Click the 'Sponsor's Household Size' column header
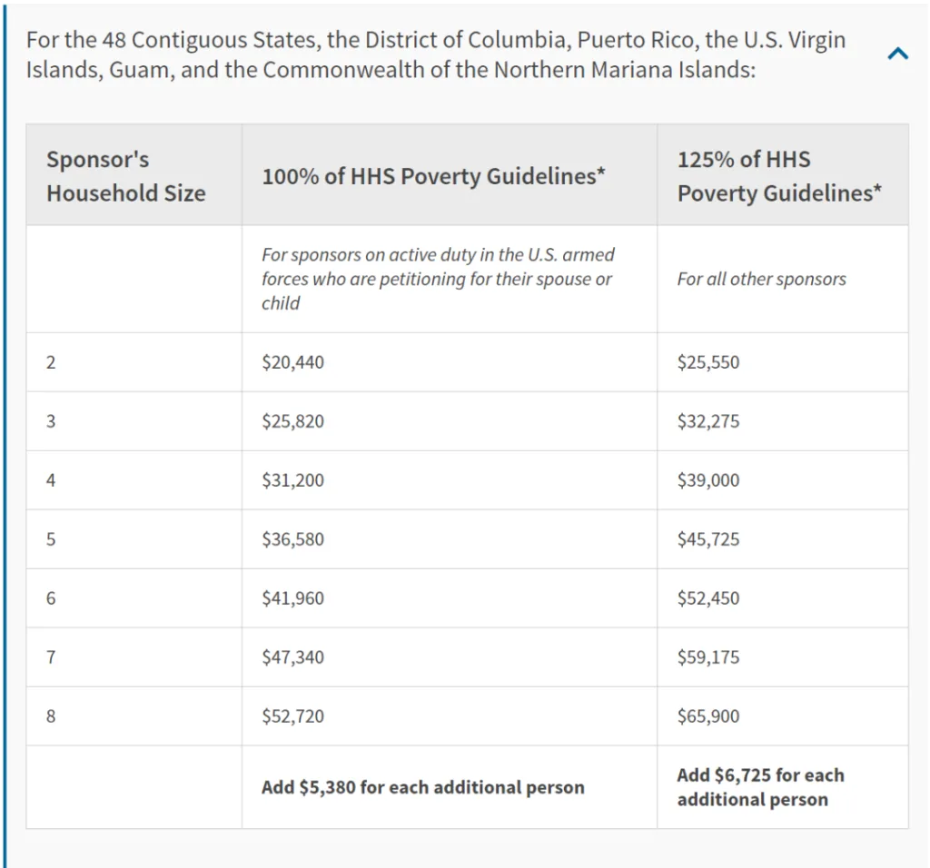This screenshot has width=930, height=868. pos(126,176)
